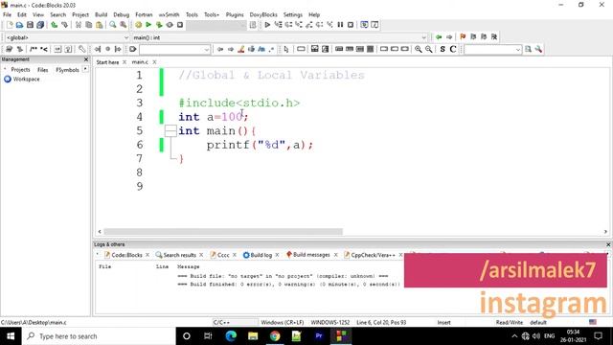
Task: Click the bold C toolbar button
Action: pos(453,49)
